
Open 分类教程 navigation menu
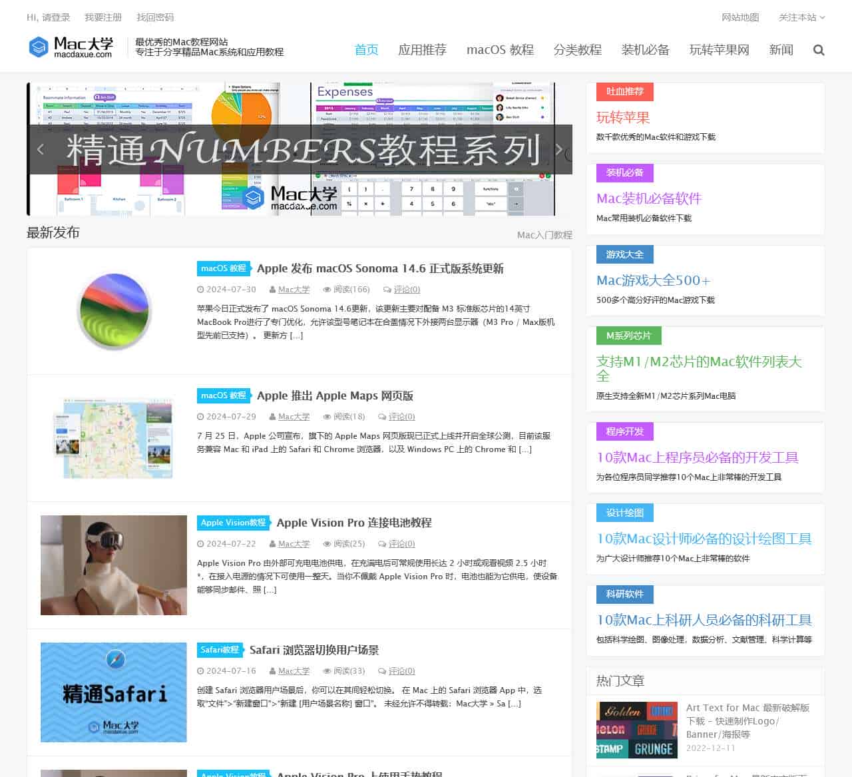point(578,50)
